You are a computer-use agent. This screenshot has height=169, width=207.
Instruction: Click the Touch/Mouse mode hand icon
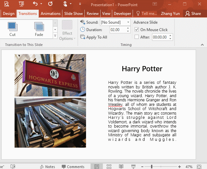coord(65,4)
